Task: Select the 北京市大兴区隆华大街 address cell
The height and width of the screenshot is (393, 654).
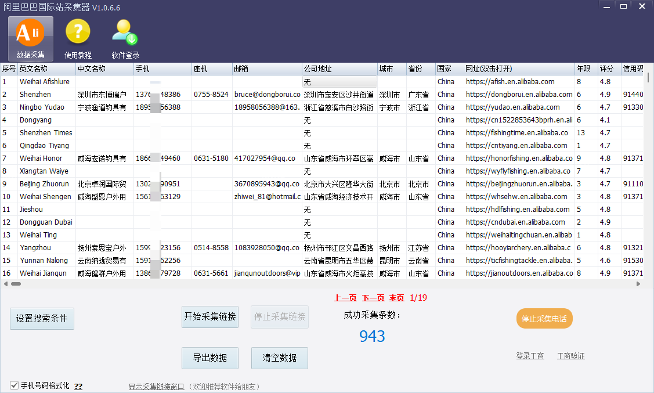Action: [340, 184]
